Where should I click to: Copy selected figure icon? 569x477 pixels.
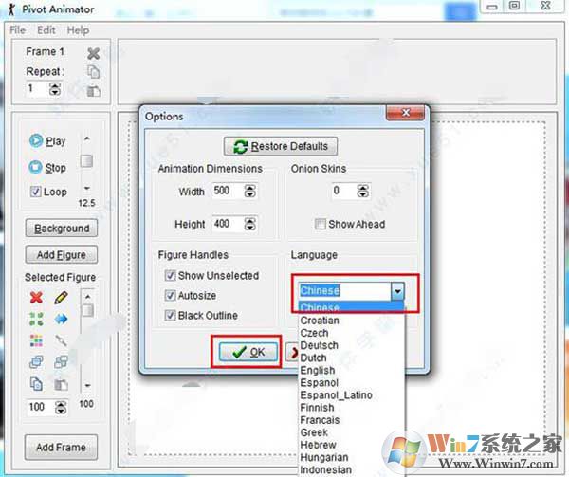pyautogui.click(x=36, y=384)
